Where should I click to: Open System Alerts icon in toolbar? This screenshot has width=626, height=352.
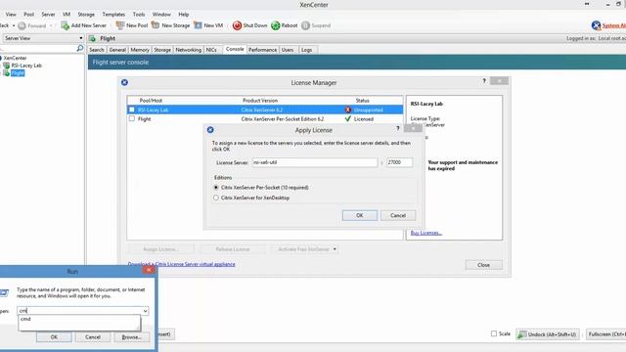coord(596,25)
